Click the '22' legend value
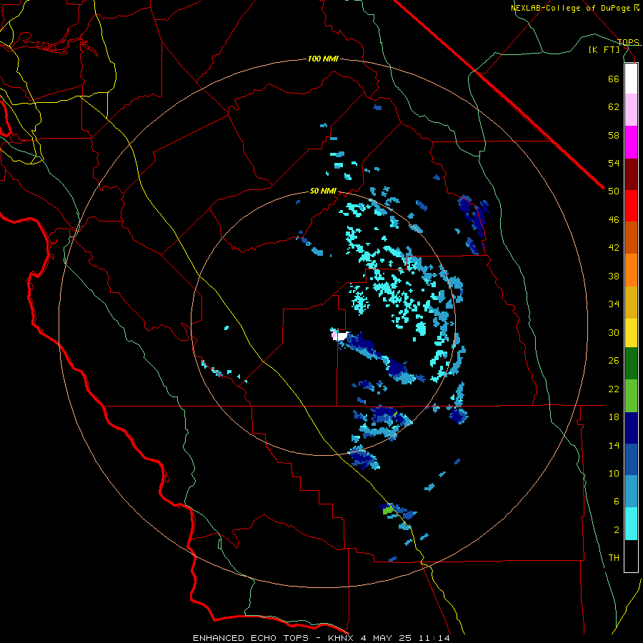Screen dimensions: 643x643 tap(614, 389)
